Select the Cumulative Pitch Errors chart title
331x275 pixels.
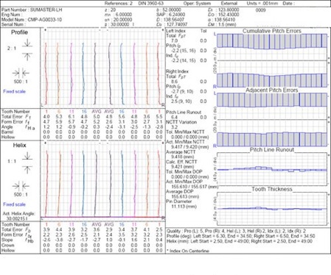(x=272, y=31)
